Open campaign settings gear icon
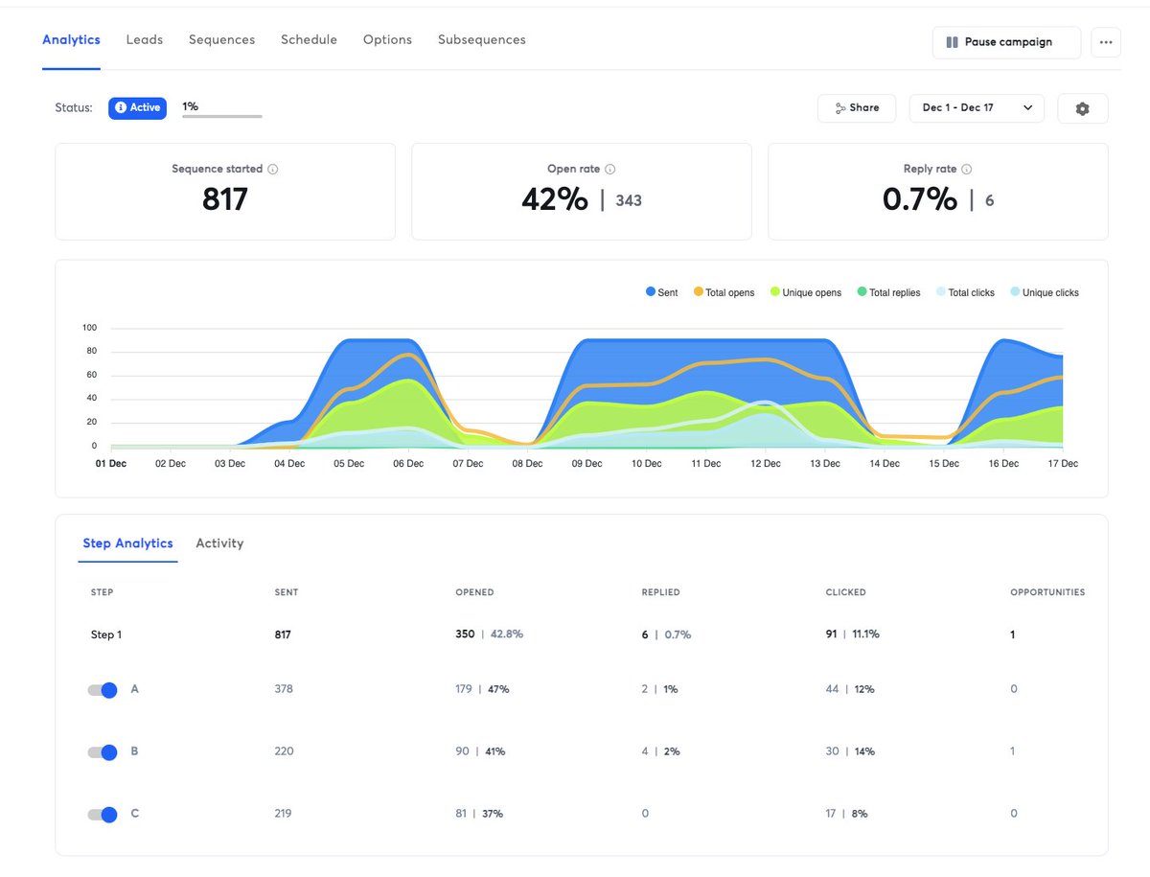Viewport: 1150px width, 877px height. tap(1083, 108)
